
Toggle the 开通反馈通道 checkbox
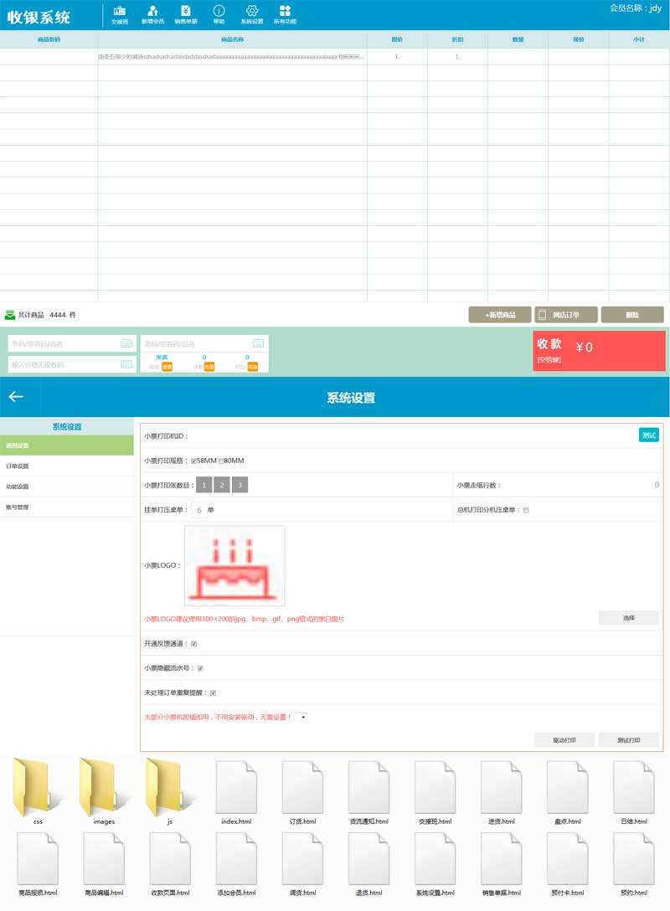pos(194,644)
